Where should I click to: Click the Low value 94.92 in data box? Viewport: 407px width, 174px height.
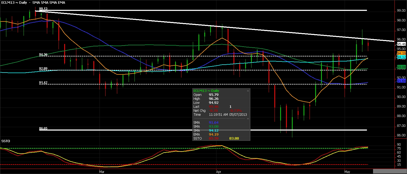click(x=214, y=102)
